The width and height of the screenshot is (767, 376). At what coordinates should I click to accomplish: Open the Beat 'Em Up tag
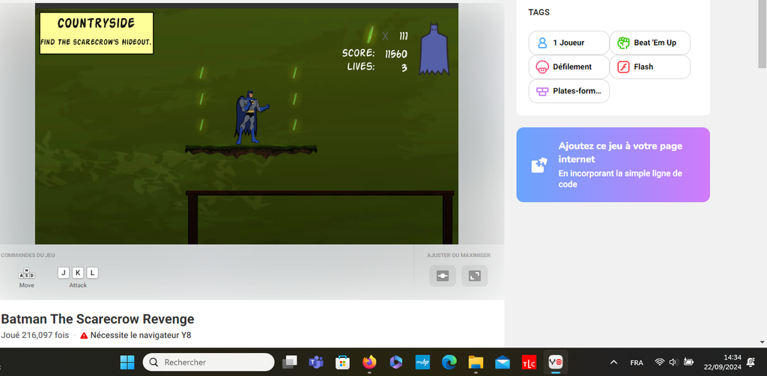click(649, 43)
